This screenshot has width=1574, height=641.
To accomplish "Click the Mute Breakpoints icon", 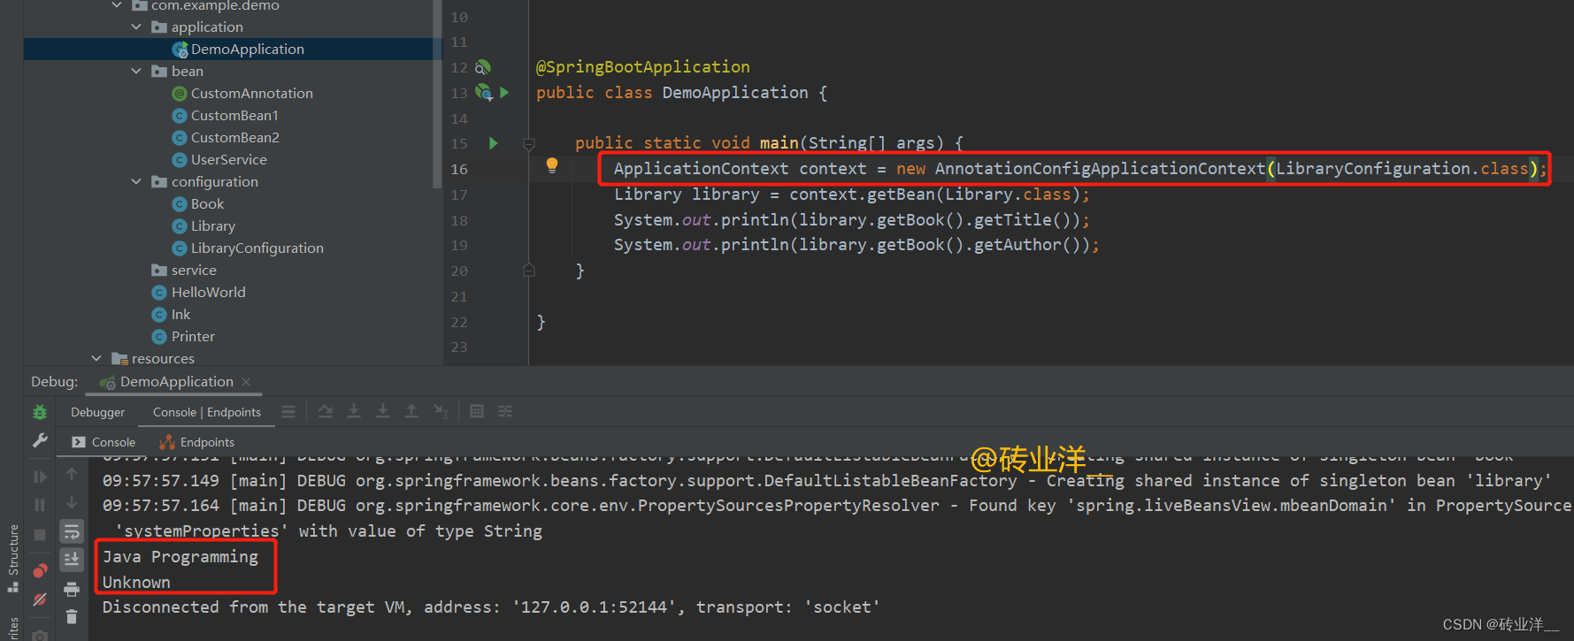I will pos(40,599).
